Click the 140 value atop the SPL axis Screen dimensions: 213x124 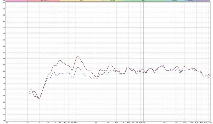pyautogui.click(x=4, y=3)
